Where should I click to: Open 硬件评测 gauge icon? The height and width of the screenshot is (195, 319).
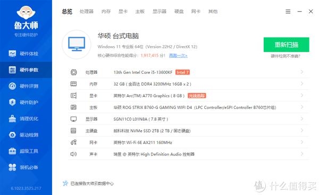tap(12, 86)
